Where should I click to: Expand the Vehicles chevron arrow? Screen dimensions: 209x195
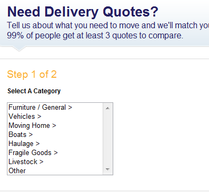pyautogui.click(x=39, y=117)
